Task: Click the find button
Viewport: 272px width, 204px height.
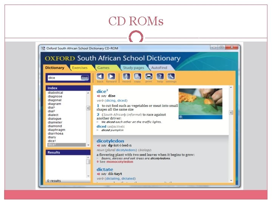Action: [x=85, y=78]
